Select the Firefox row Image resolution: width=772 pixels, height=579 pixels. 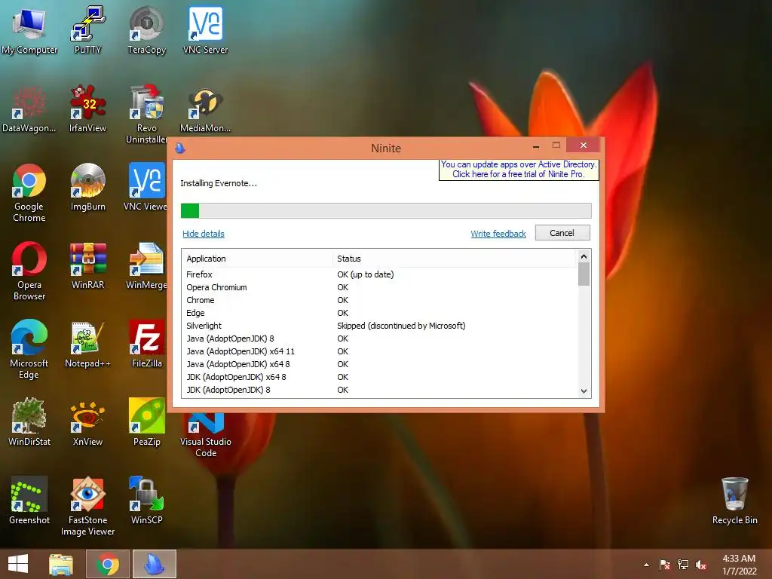pos(379,274)
